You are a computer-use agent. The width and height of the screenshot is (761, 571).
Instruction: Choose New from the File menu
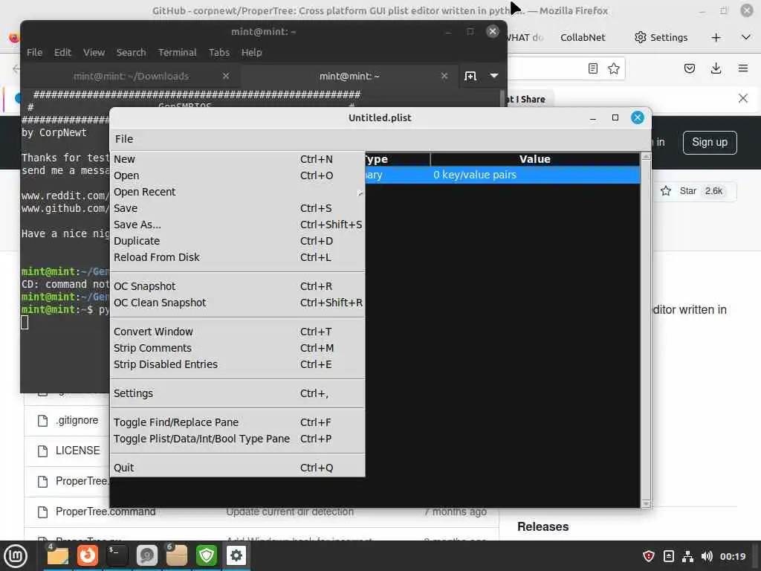click(x=237, y=159)
